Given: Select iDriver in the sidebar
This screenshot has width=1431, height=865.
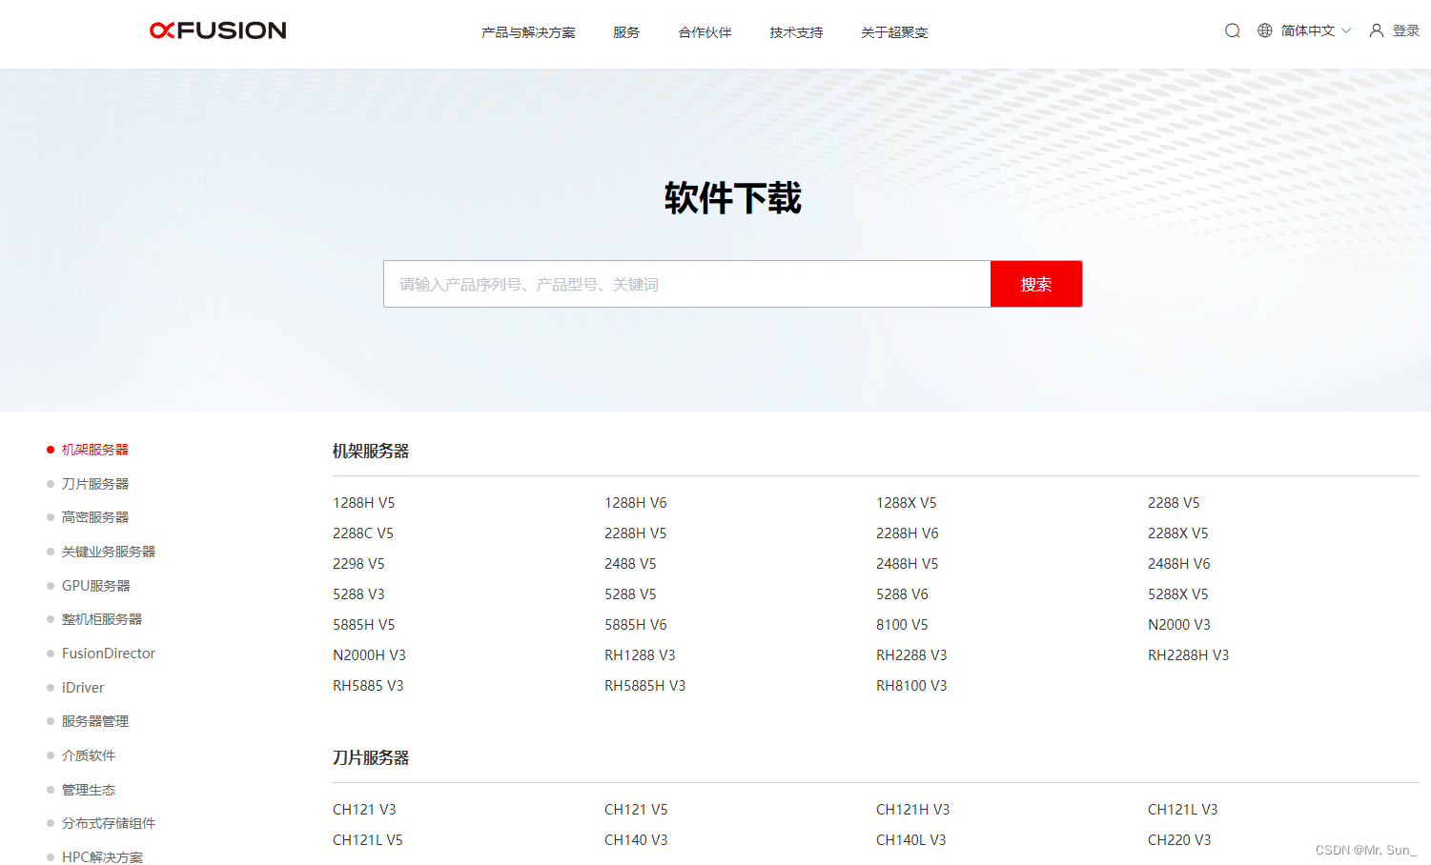Looking at the screenshot, I should (83, 688).
